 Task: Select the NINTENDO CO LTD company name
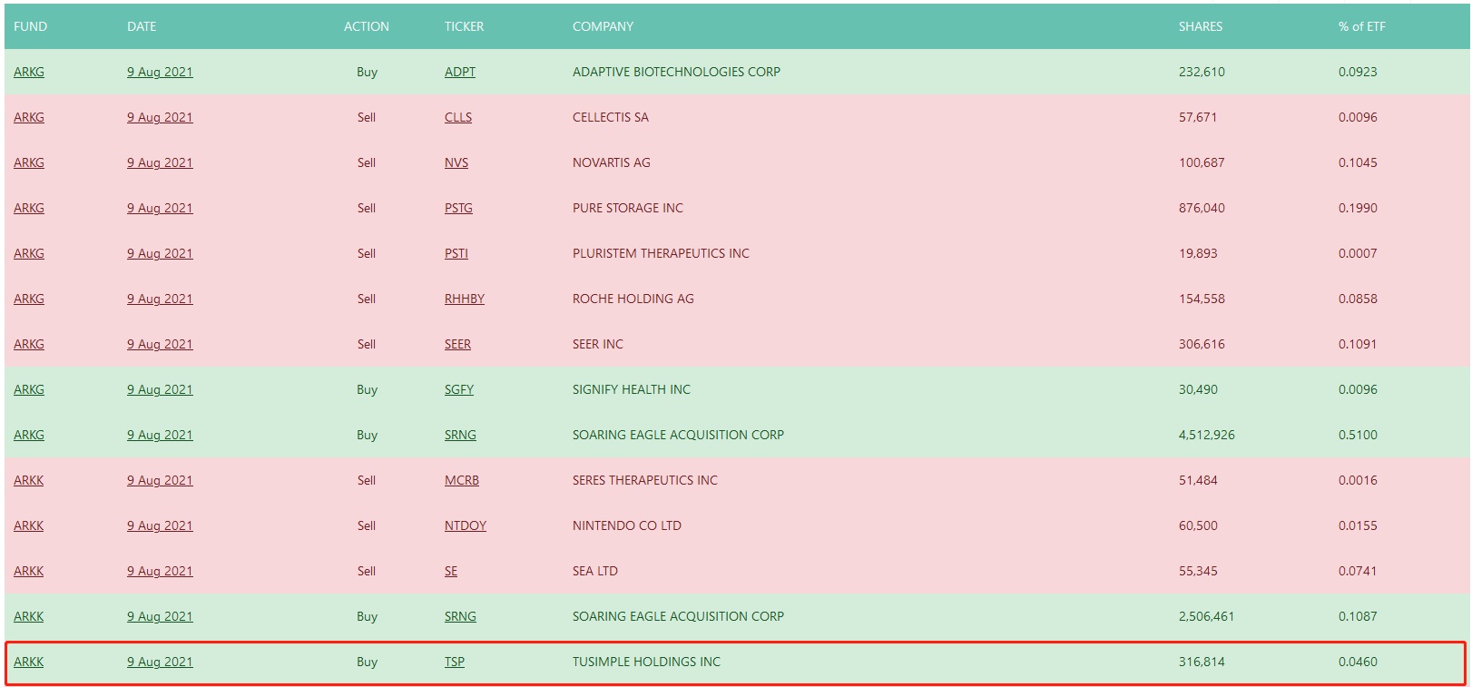pos(627,525)
